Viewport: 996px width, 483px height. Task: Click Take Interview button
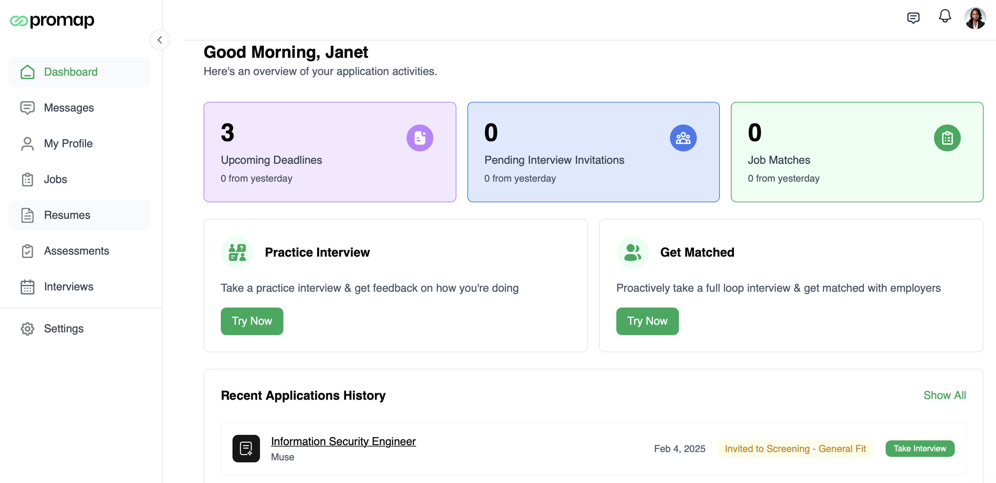click(x=920, y=449)
